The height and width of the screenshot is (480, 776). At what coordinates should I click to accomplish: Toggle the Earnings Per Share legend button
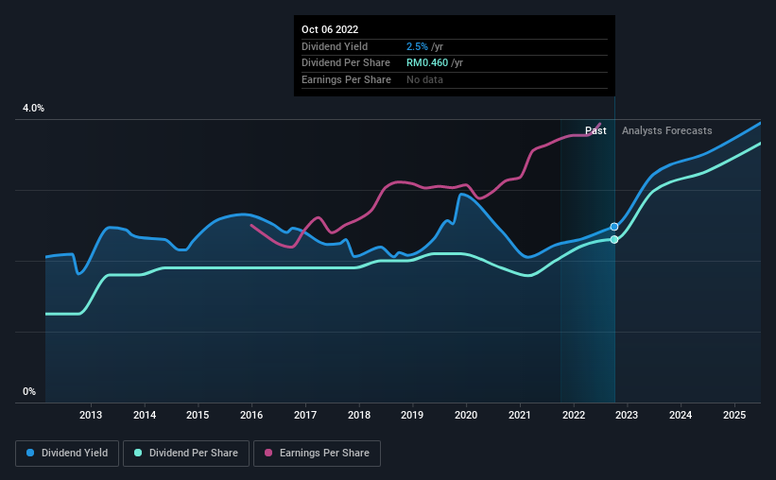pyautogui.click(x=317, y=454)
